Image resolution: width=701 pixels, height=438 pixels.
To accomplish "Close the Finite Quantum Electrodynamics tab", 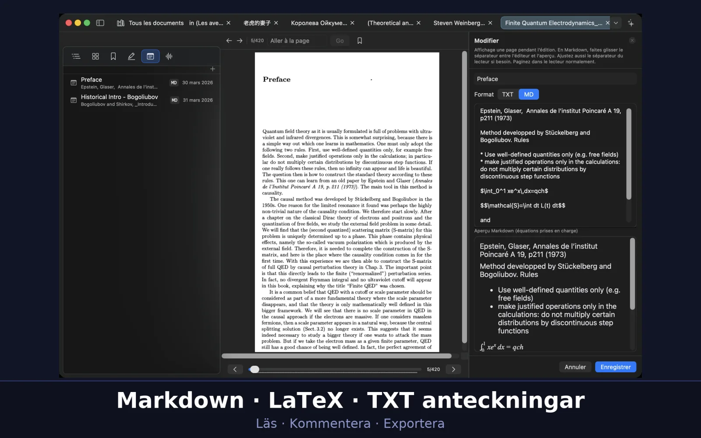I will pos(607,23).
